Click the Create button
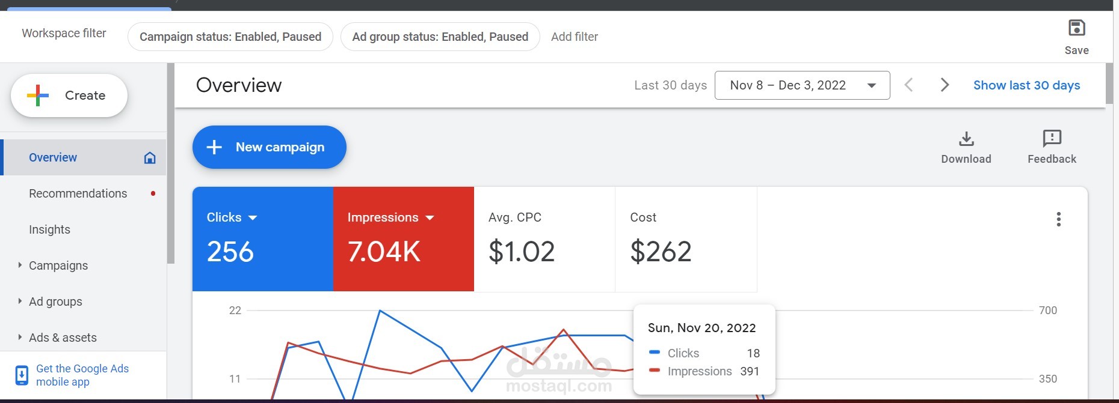This screenshot has width=1119, height=403. (69, 95)
